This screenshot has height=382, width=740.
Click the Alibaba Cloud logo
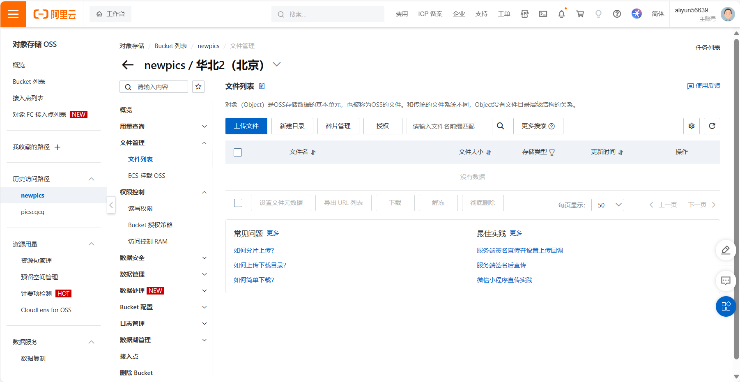click(x=55, y=14)
